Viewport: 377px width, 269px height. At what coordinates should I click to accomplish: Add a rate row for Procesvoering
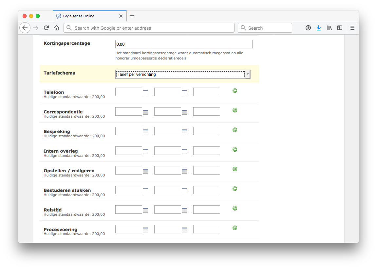[x=235, y=228]
